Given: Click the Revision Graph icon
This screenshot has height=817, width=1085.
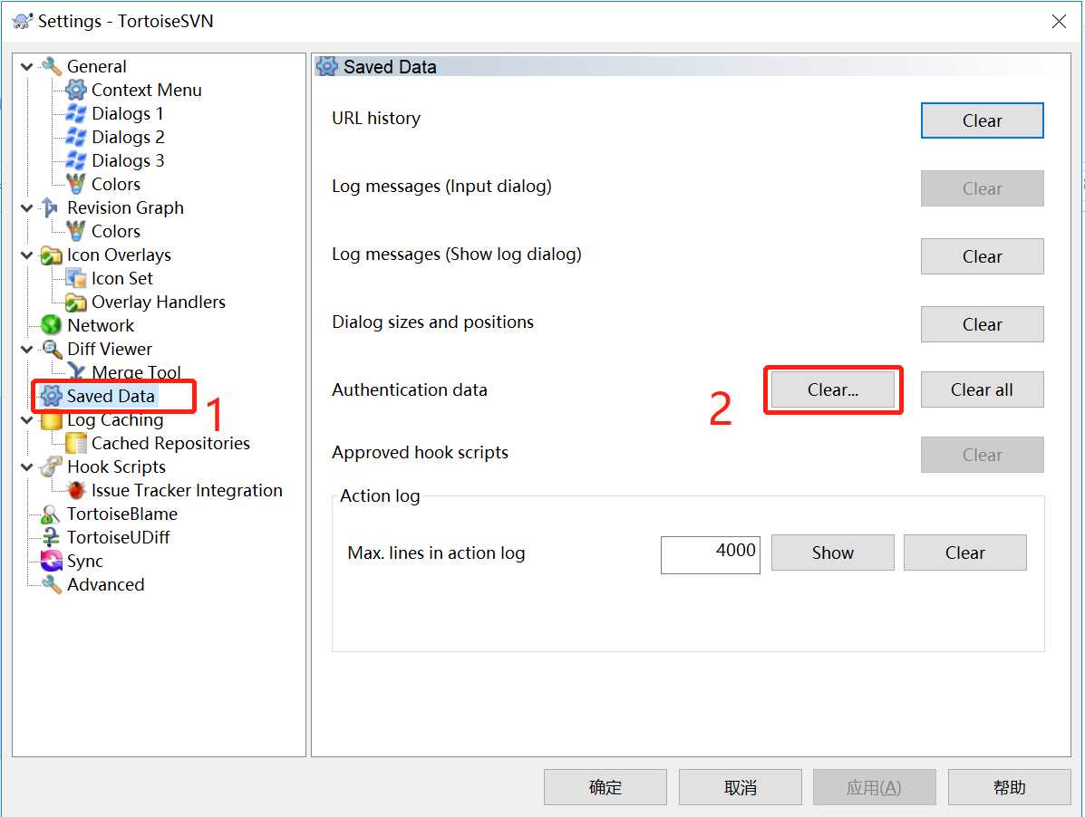Looking at the screenshot, I should click(51, 207).
